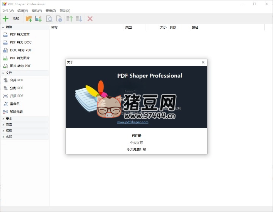The height and width of the screenshot is (212, 273).
Task: Select the PDF 转为文本 tool
Action: click(19, 34)
